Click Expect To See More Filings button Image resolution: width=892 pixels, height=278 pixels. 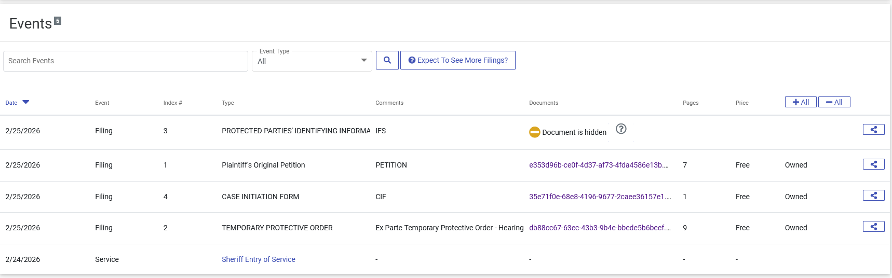(x=457, y=60)
